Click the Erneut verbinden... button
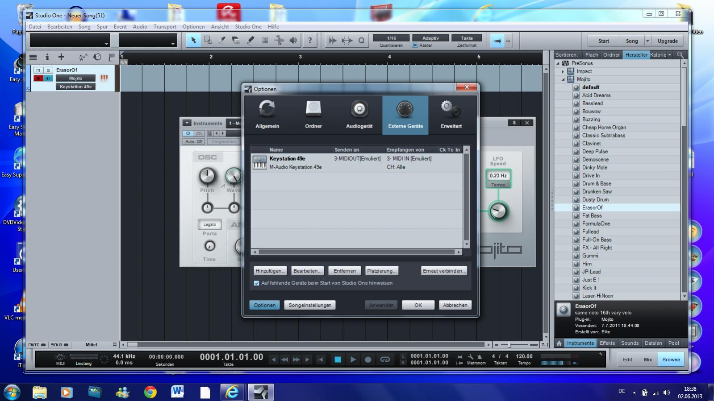This screenshot has height=401, width=714. coord(444,271)
